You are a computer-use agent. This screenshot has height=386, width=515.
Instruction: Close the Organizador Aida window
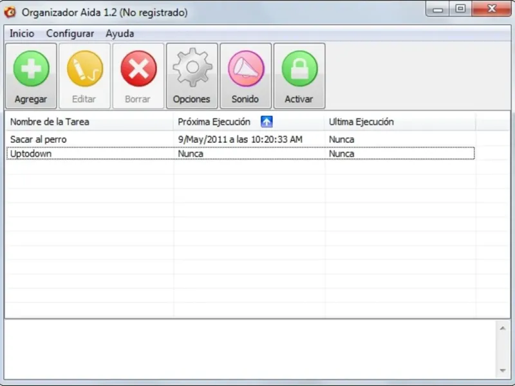coord(491,8)
